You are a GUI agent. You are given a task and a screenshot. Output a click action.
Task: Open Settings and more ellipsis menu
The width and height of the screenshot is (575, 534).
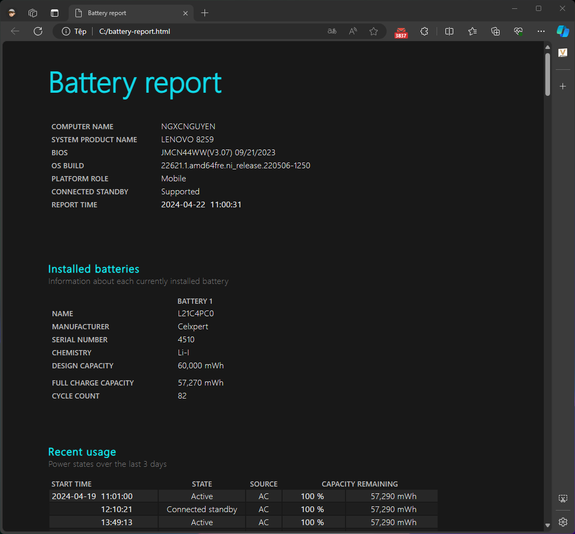tap(541, 31)
